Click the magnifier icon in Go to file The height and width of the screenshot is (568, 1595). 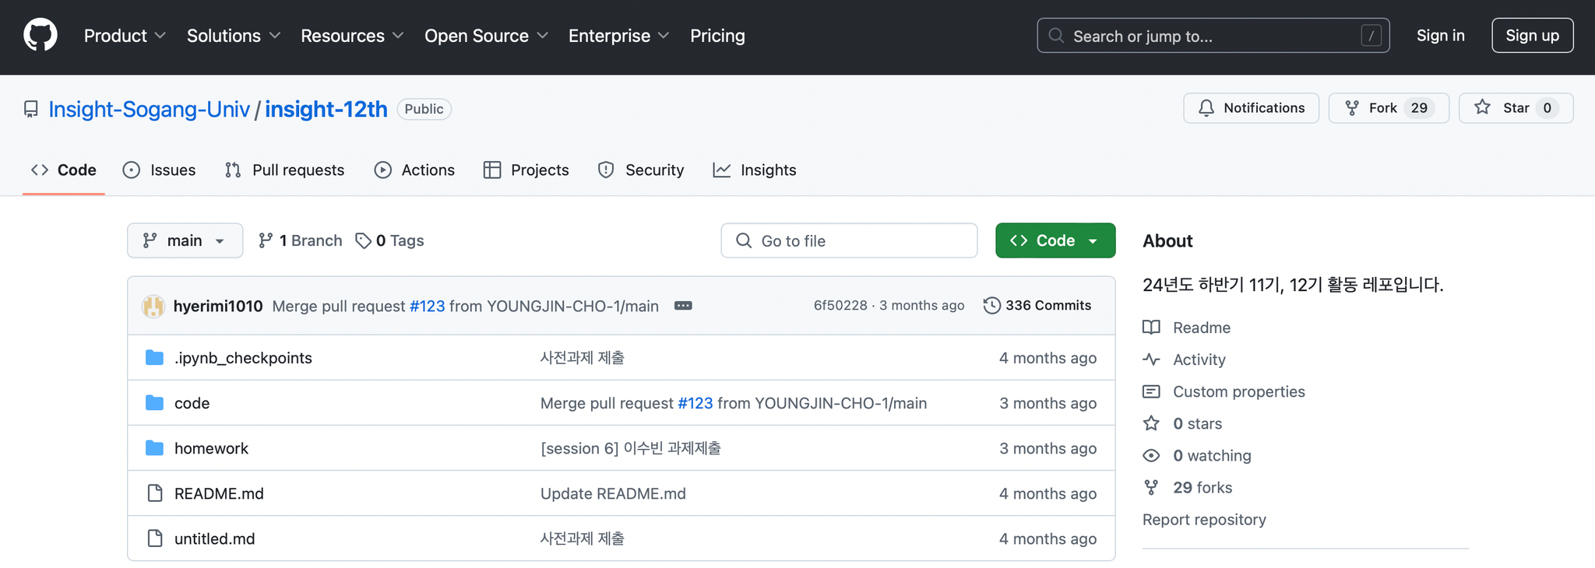744,240
